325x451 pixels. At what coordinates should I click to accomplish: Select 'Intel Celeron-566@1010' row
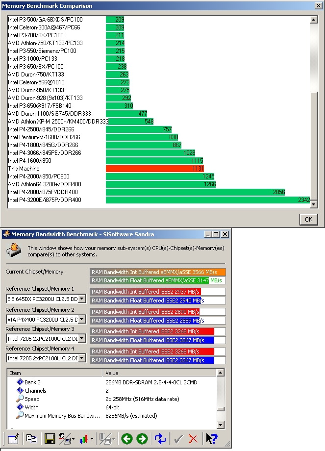[x=158, y=82]
